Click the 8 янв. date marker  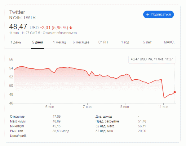tap(125, 107)
